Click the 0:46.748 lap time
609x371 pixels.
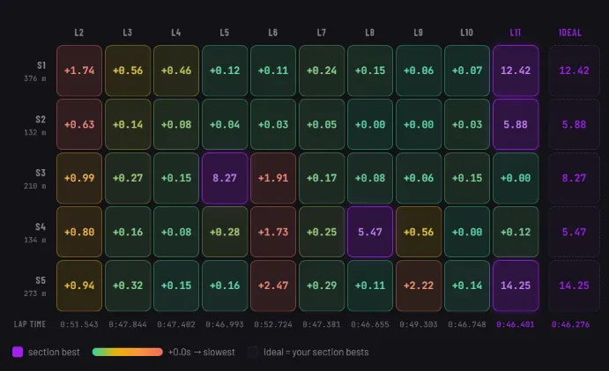point(467,324)
